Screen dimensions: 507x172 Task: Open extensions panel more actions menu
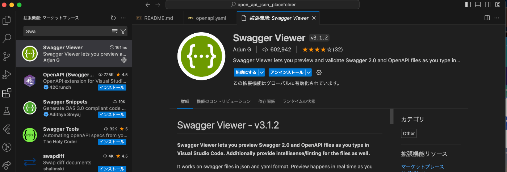click(x=123, y=18)
